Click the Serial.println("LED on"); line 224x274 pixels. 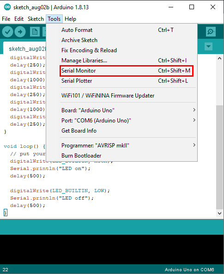tap(50, 169)
